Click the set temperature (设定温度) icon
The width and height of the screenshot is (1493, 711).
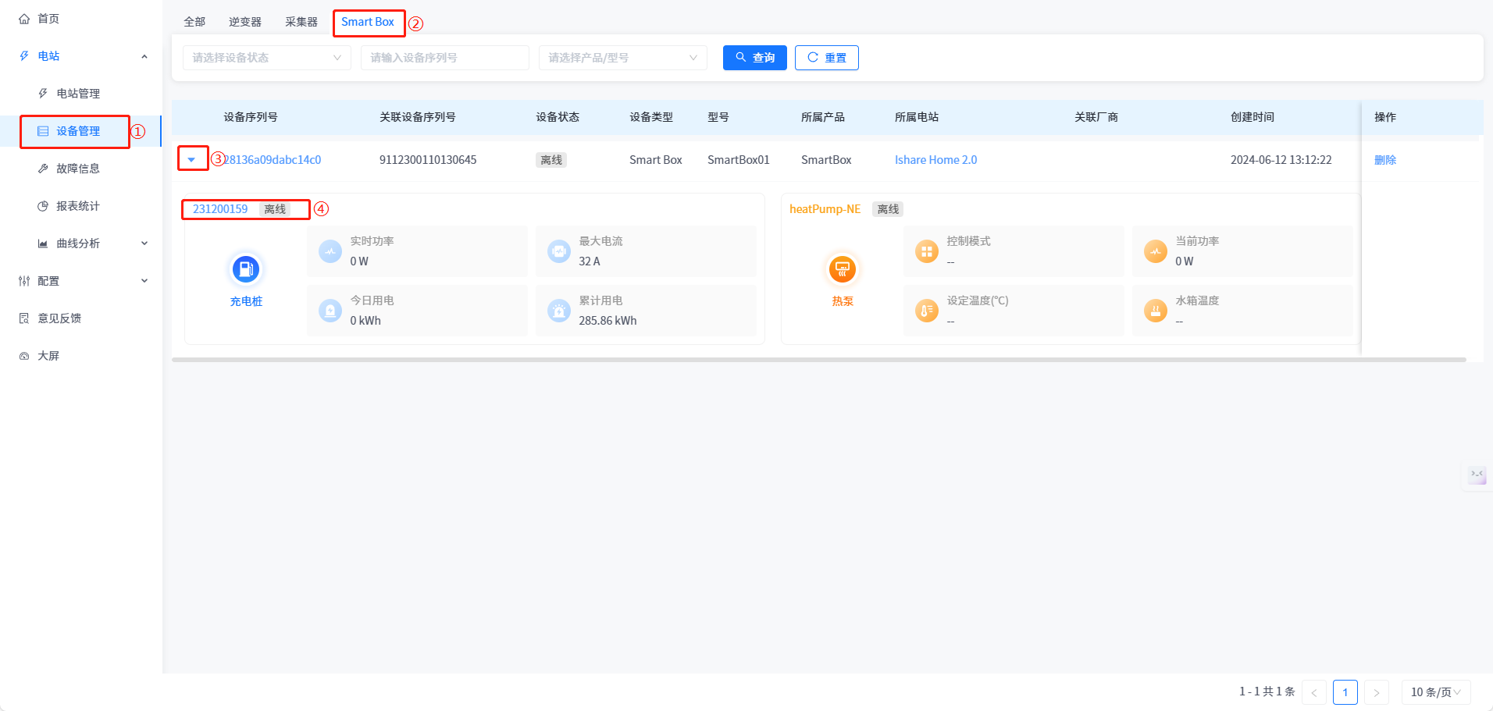[x=927, y=311]
